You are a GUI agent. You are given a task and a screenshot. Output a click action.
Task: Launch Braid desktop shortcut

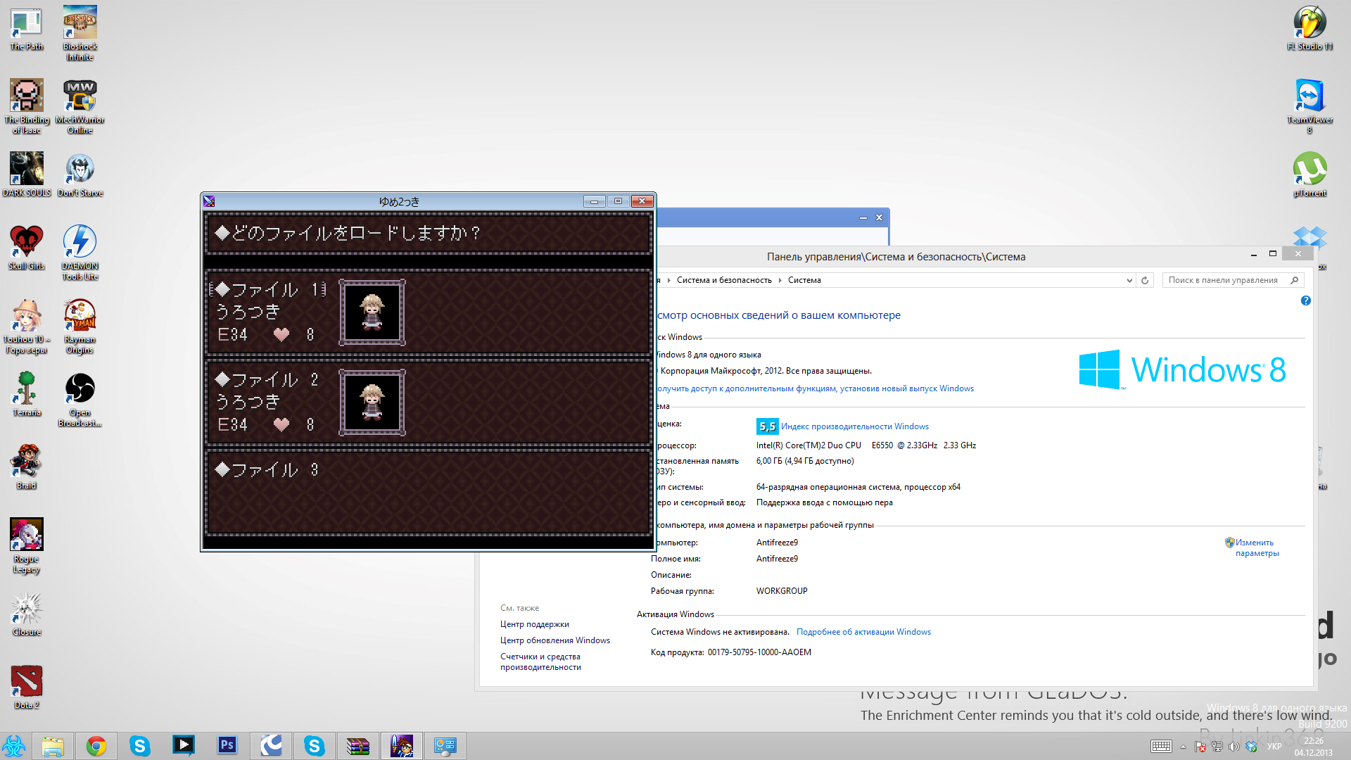pyautogui.click(x=27, y=467)
